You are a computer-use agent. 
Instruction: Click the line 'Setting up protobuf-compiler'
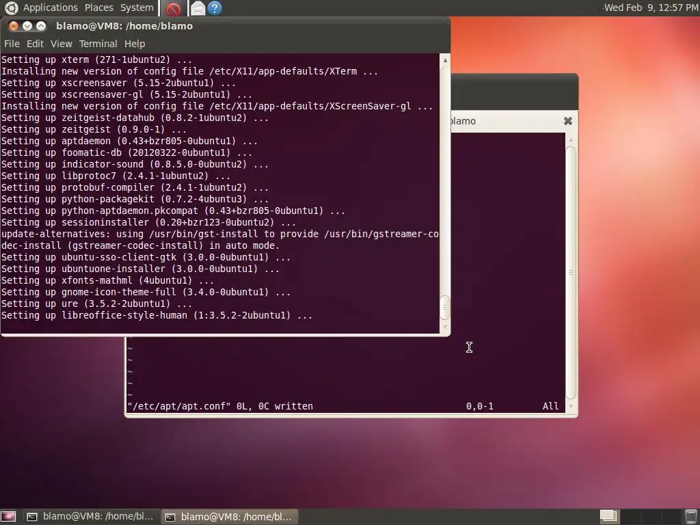[135, 187]
